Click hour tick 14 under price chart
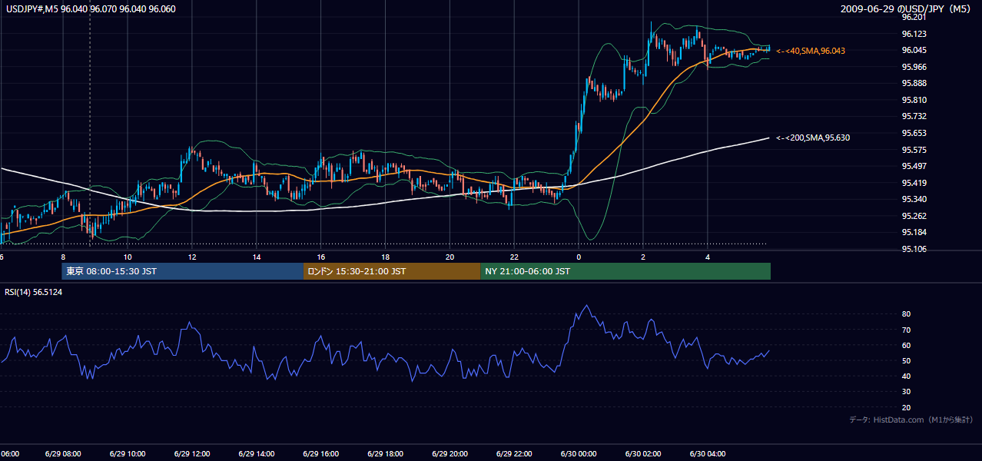This screenshot has width=982, height=461. (256, 257)
